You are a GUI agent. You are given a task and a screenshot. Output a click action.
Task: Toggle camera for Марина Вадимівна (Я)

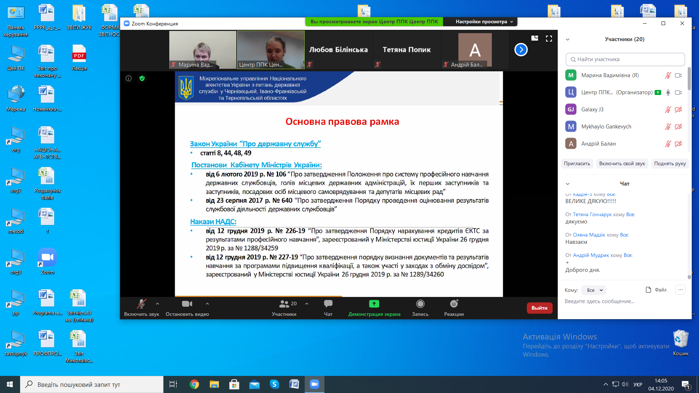[678, 75]
